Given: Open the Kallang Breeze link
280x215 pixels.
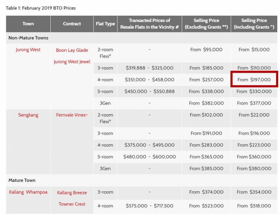Looking at the screenshot, I should coord(72,193).
